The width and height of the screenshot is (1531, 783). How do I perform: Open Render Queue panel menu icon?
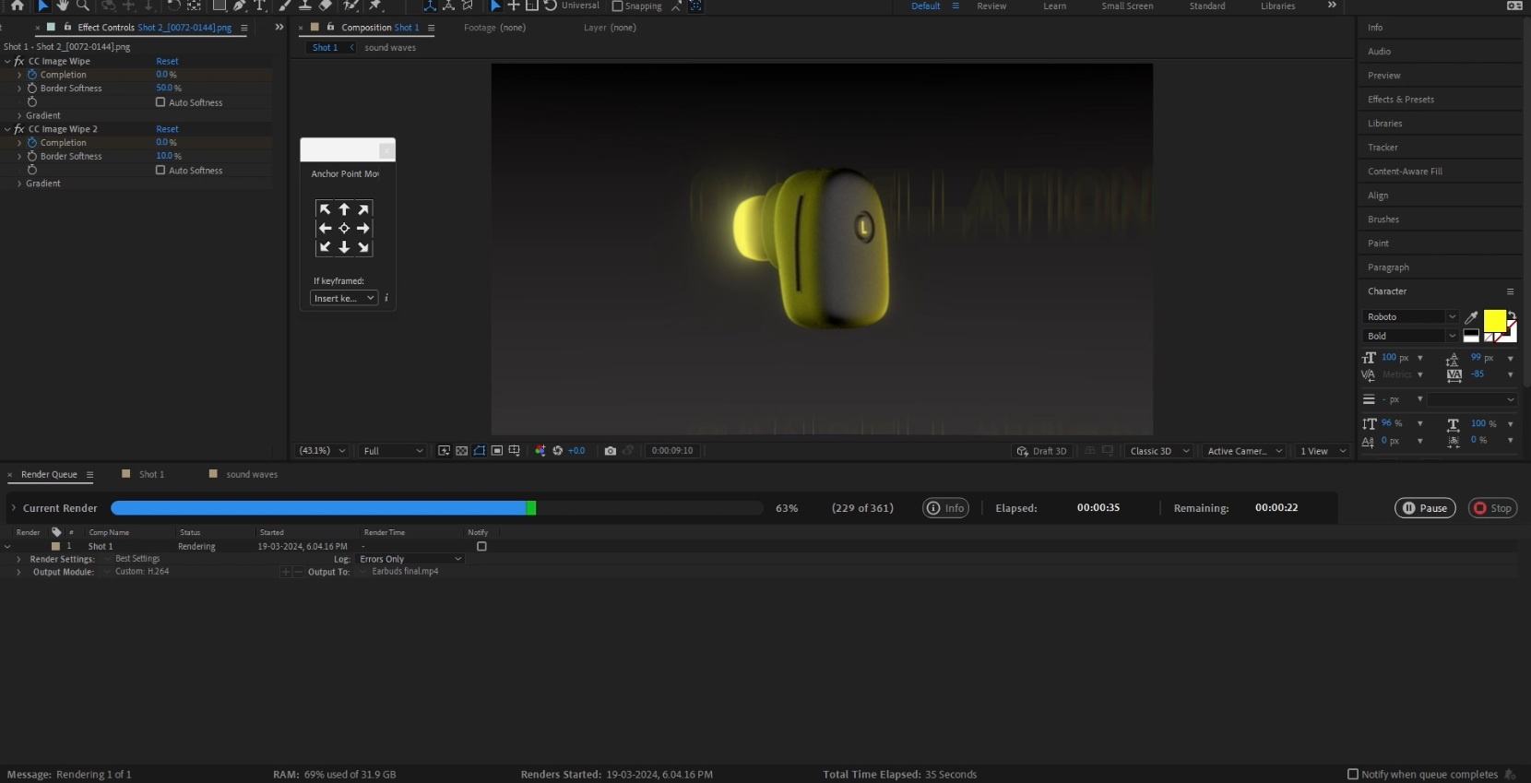[x=89, y=475]
